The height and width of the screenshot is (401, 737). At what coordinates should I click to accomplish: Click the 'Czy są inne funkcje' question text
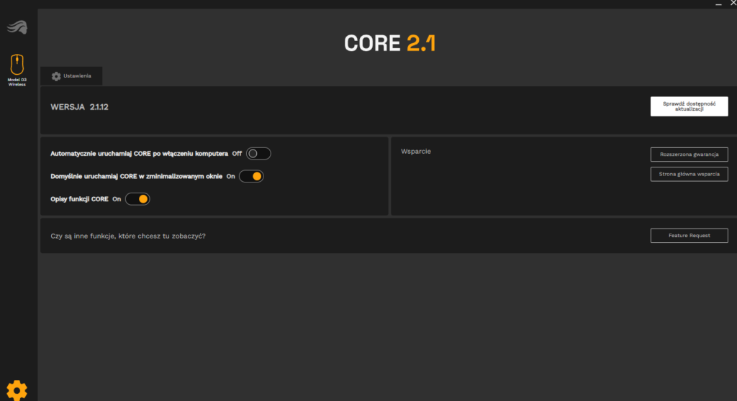[x=133, y=236]
